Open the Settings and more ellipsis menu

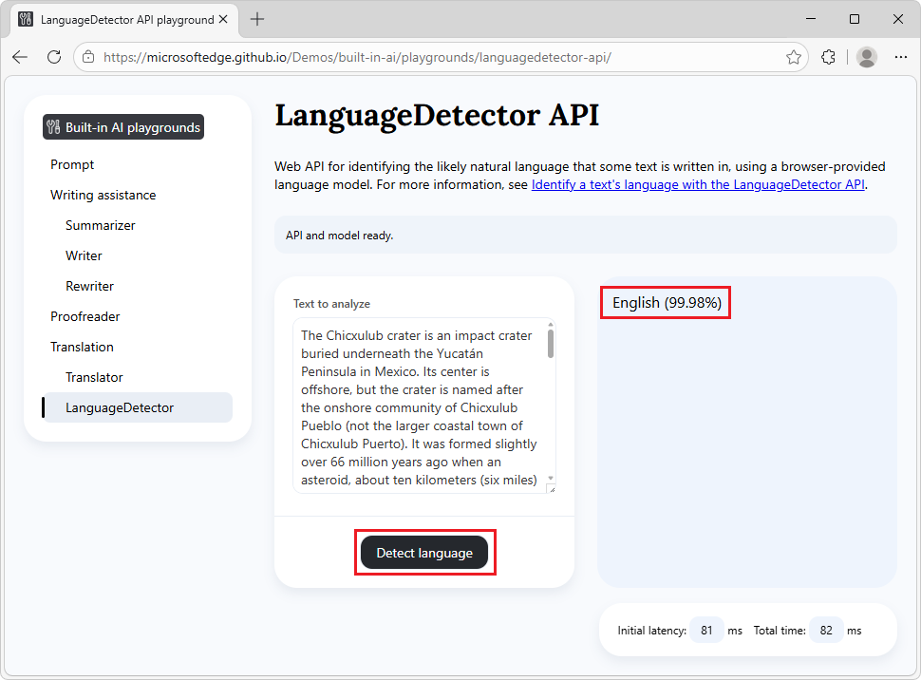(900, 57)
